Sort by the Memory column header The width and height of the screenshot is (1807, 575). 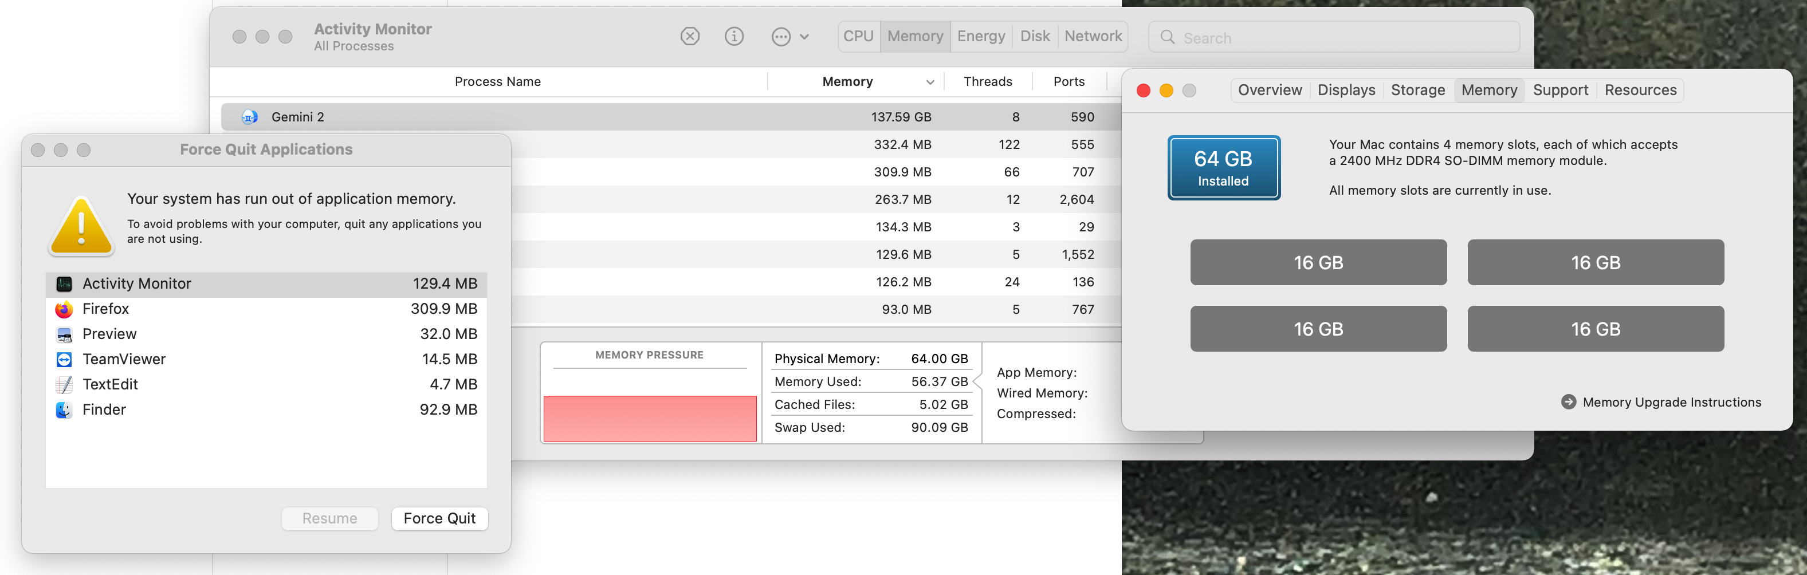coord(856,82)
